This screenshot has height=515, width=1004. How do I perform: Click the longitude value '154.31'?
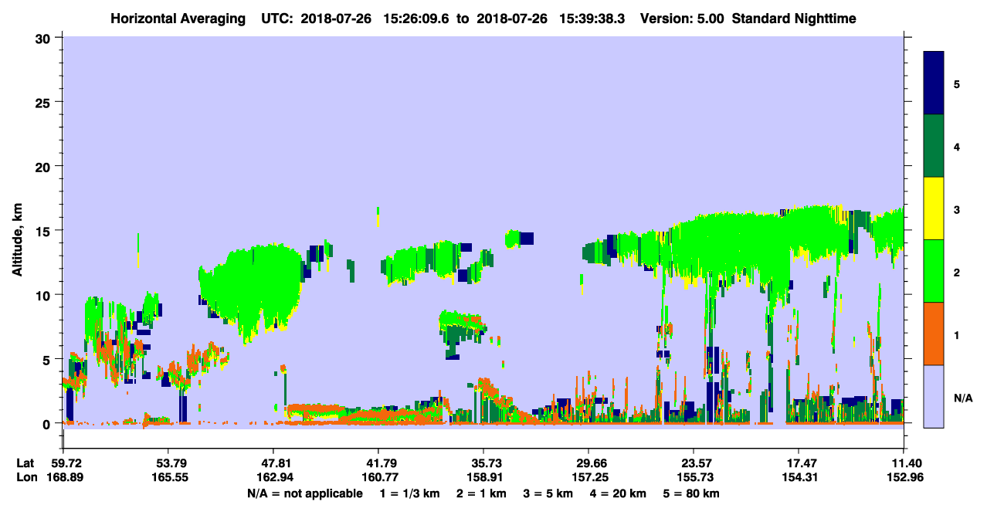coord(799,478)
